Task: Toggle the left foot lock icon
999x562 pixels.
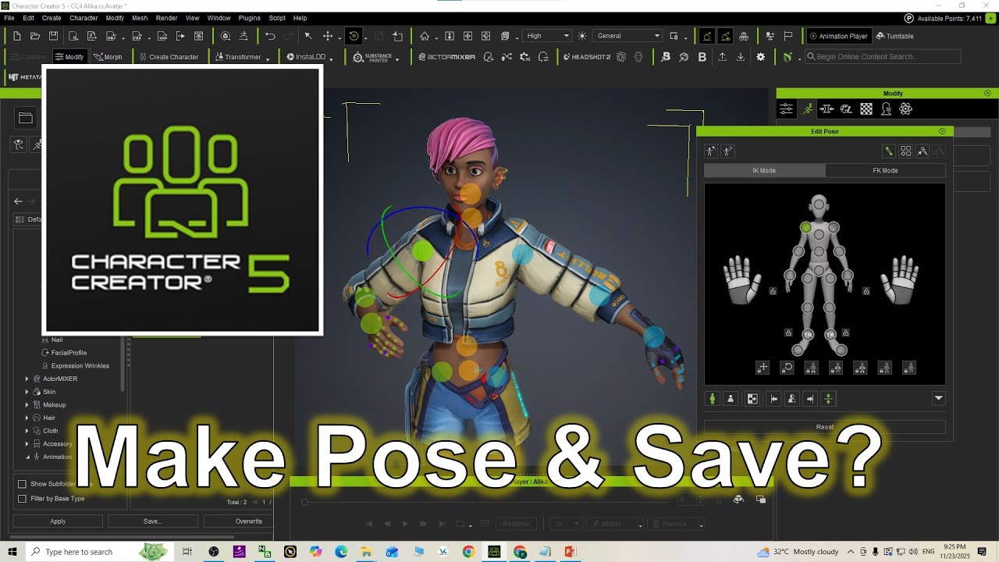Action: (x=788, y=333)
